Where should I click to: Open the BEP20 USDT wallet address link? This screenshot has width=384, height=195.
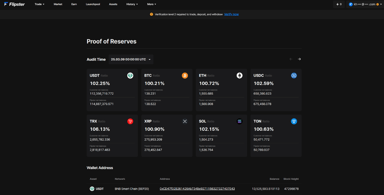click(x=197, y=189)
